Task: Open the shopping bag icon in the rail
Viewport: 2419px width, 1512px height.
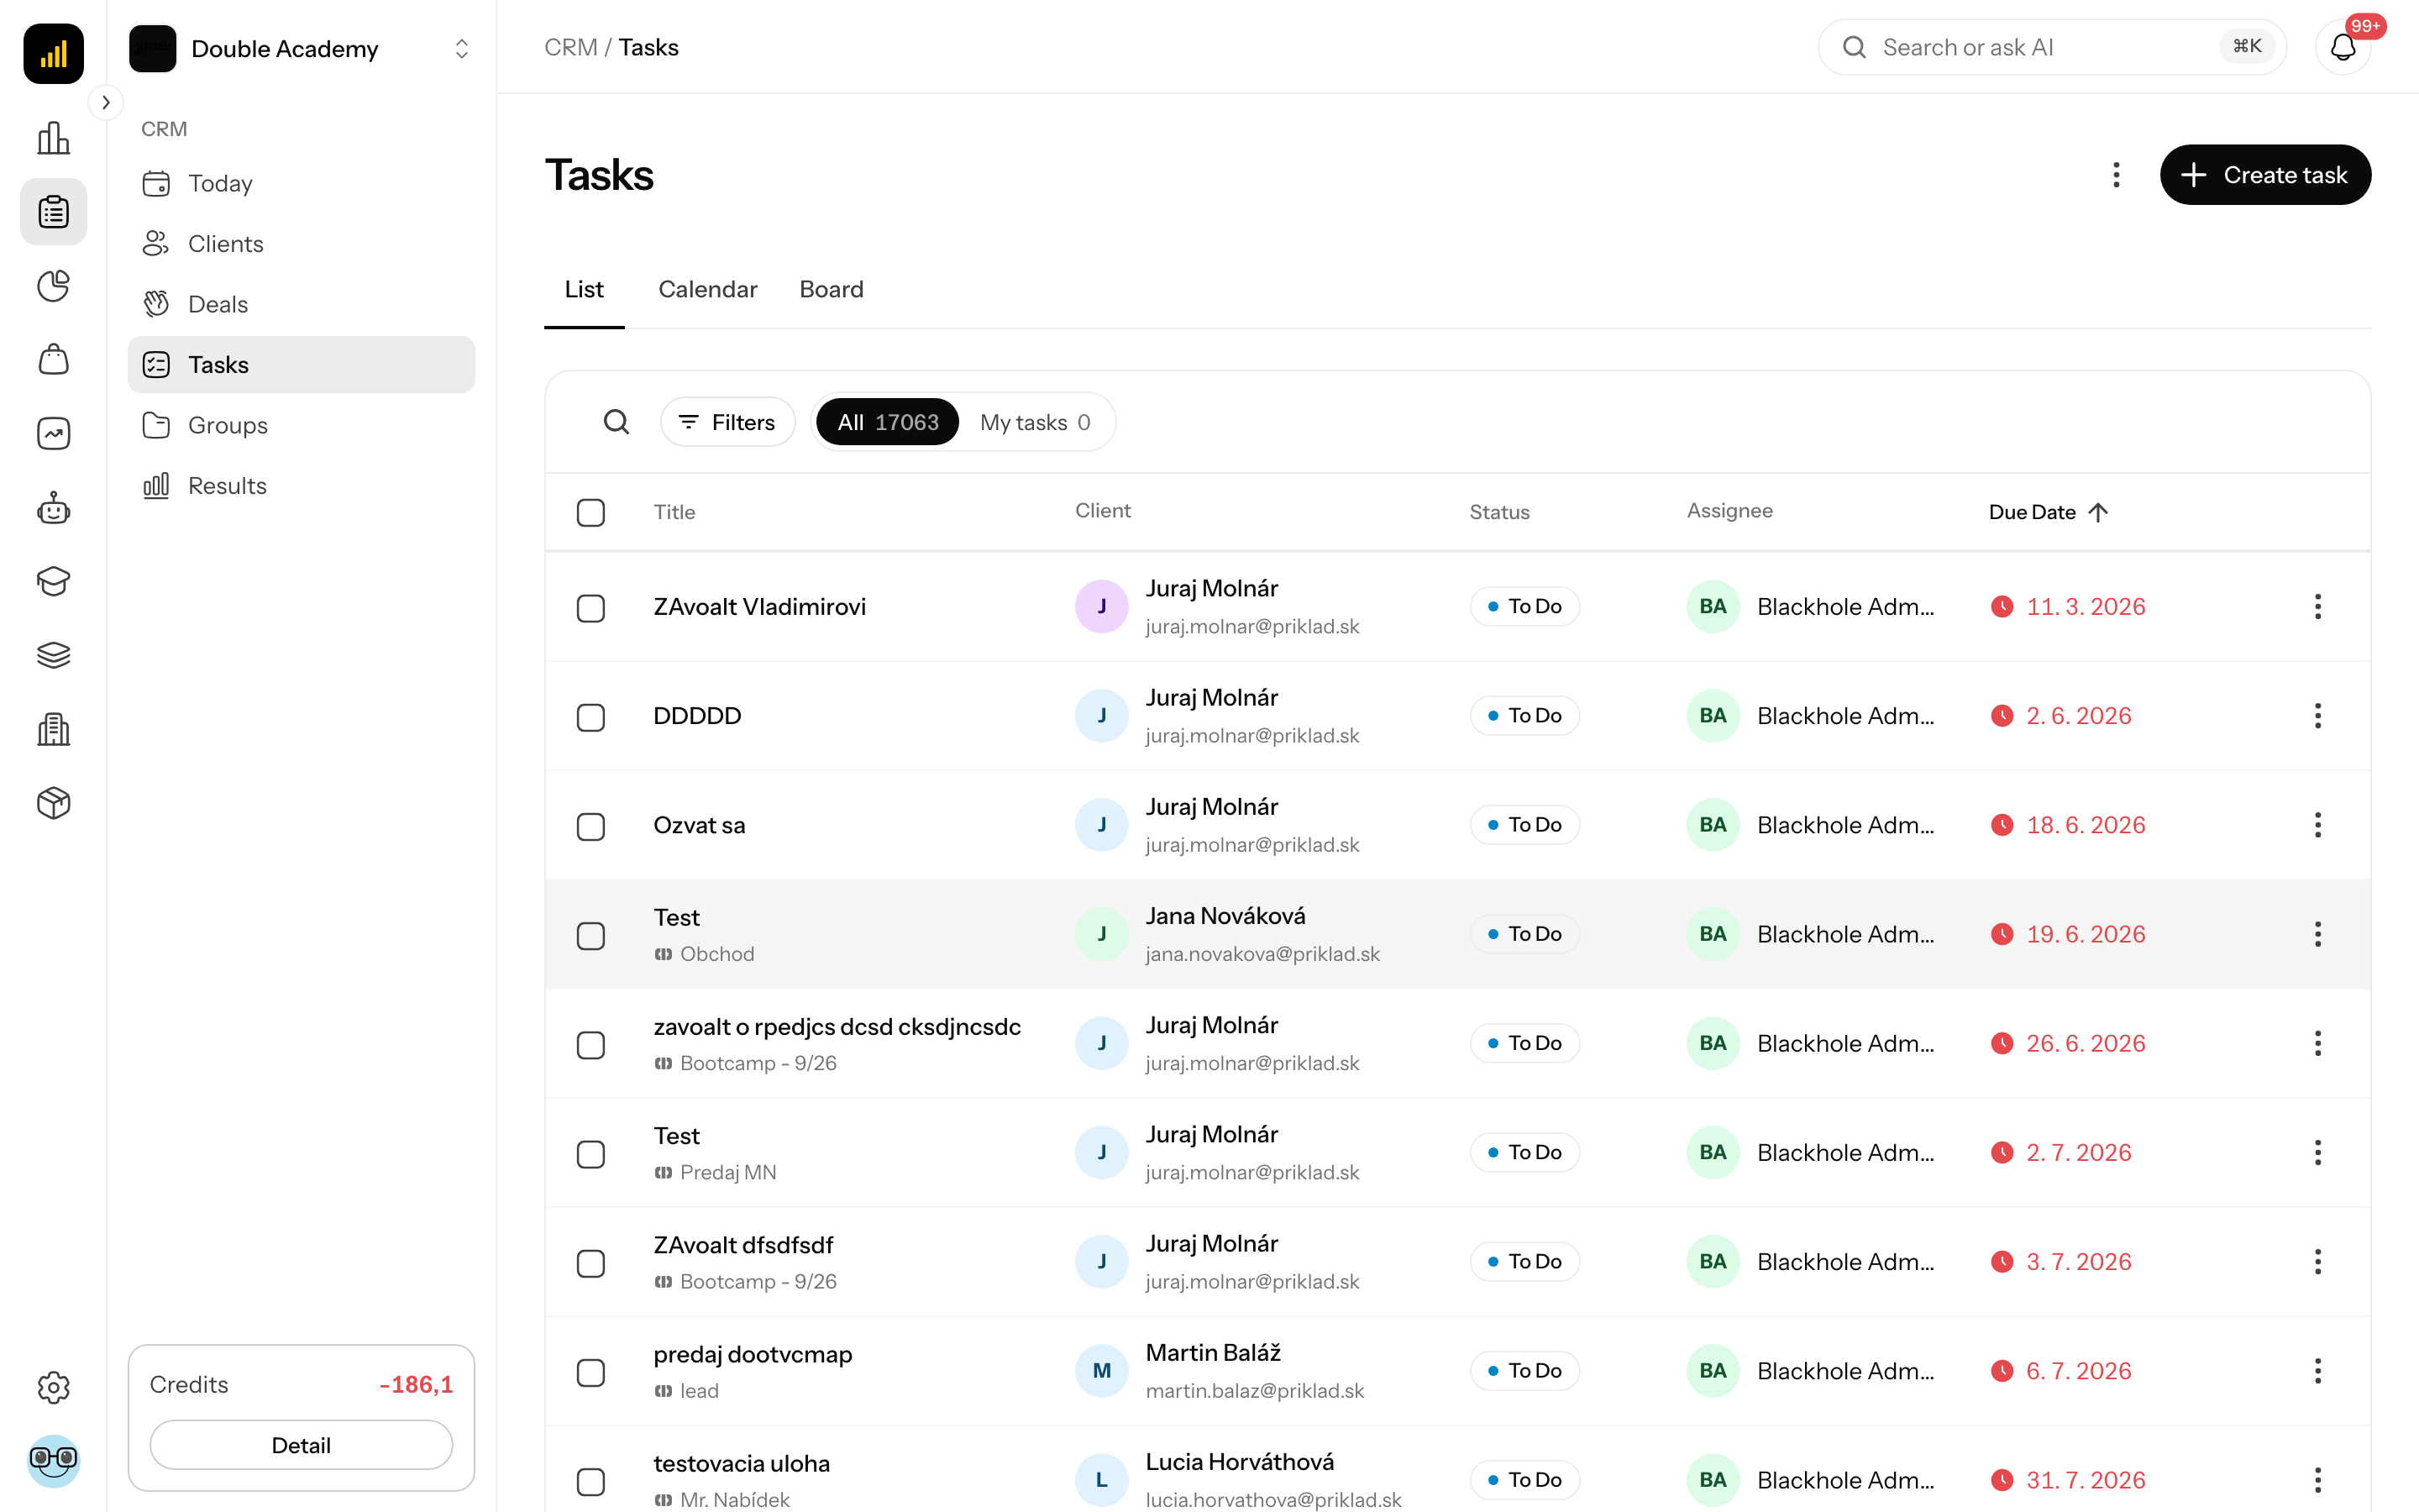Action: coord(53,359)
